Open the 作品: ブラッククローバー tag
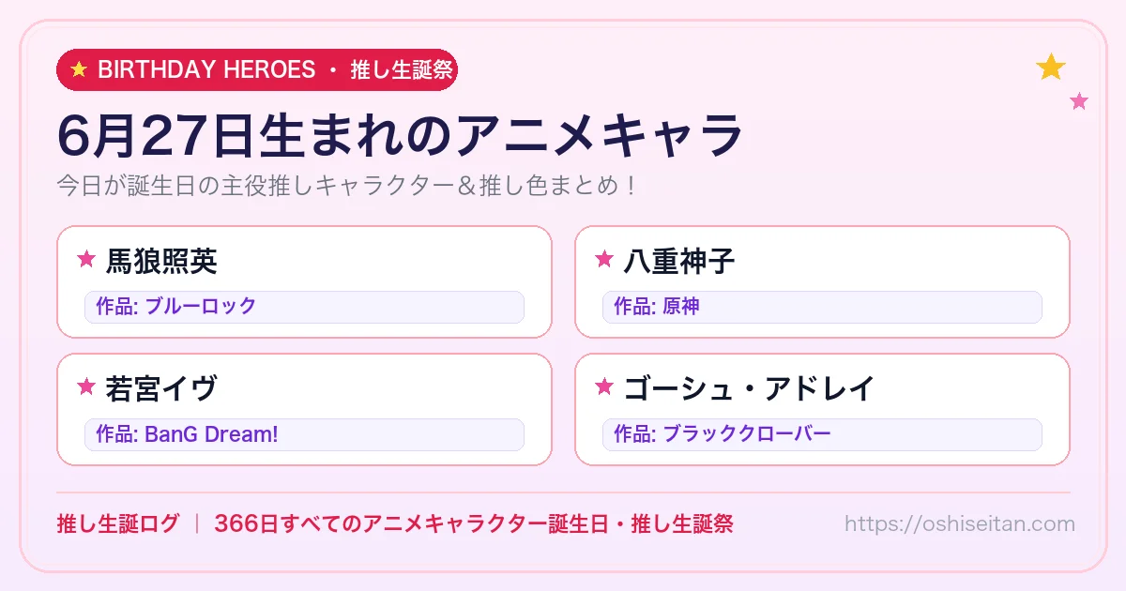Image resolution: width=1126 pixels, height=591 pixels. 822,434
